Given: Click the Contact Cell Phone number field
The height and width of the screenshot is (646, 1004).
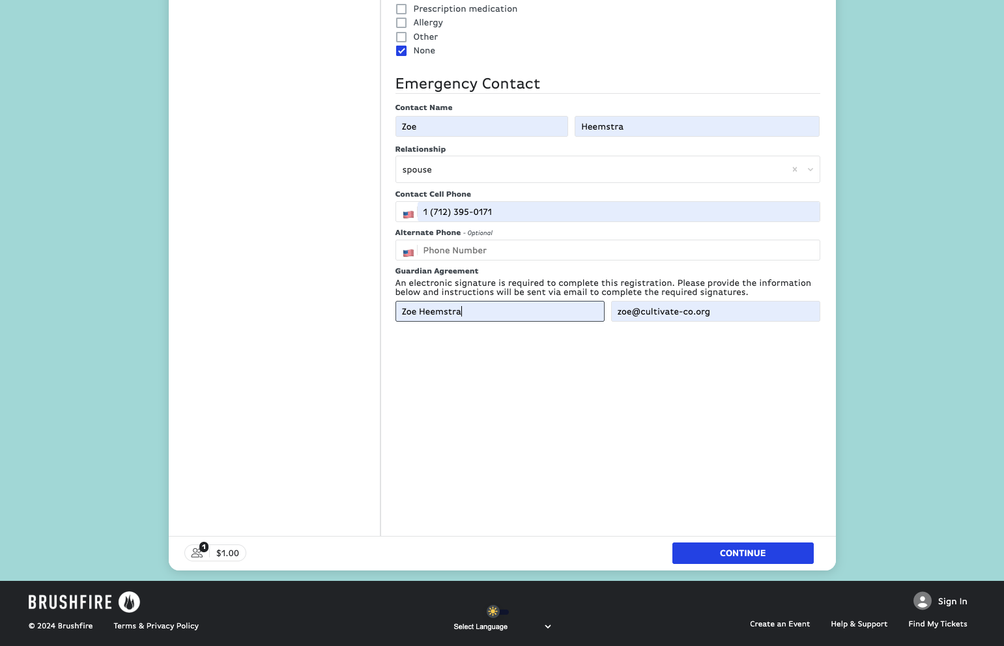Looking at the screenshot, I should (x=618, y=212).
